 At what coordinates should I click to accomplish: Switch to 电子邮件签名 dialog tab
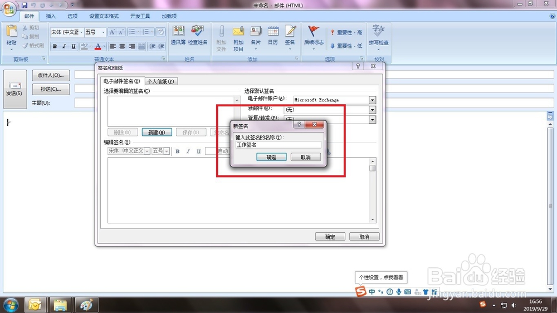122,81
